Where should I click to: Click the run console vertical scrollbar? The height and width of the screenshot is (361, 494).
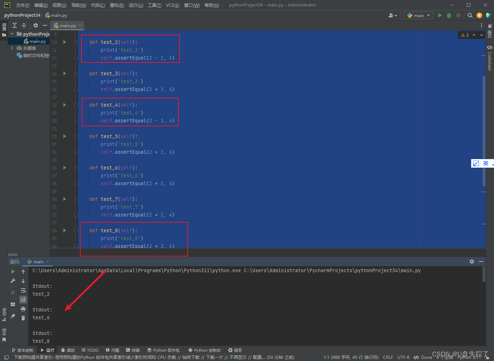[x=484, y=274]
